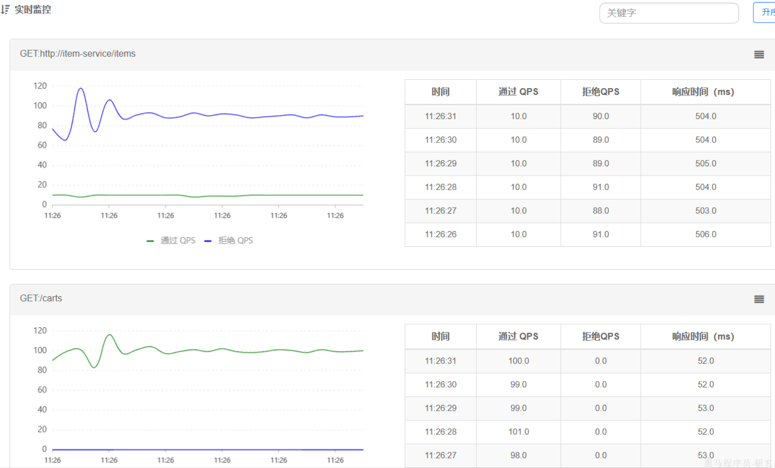Click 拒绝QPS column header in carts table

tap(600, 336)
